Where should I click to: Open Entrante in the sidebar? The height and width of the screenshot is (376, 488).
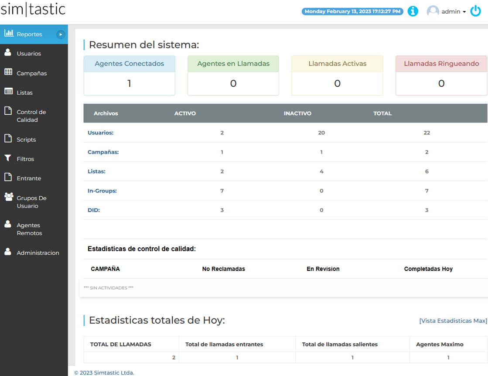(34, 178)
